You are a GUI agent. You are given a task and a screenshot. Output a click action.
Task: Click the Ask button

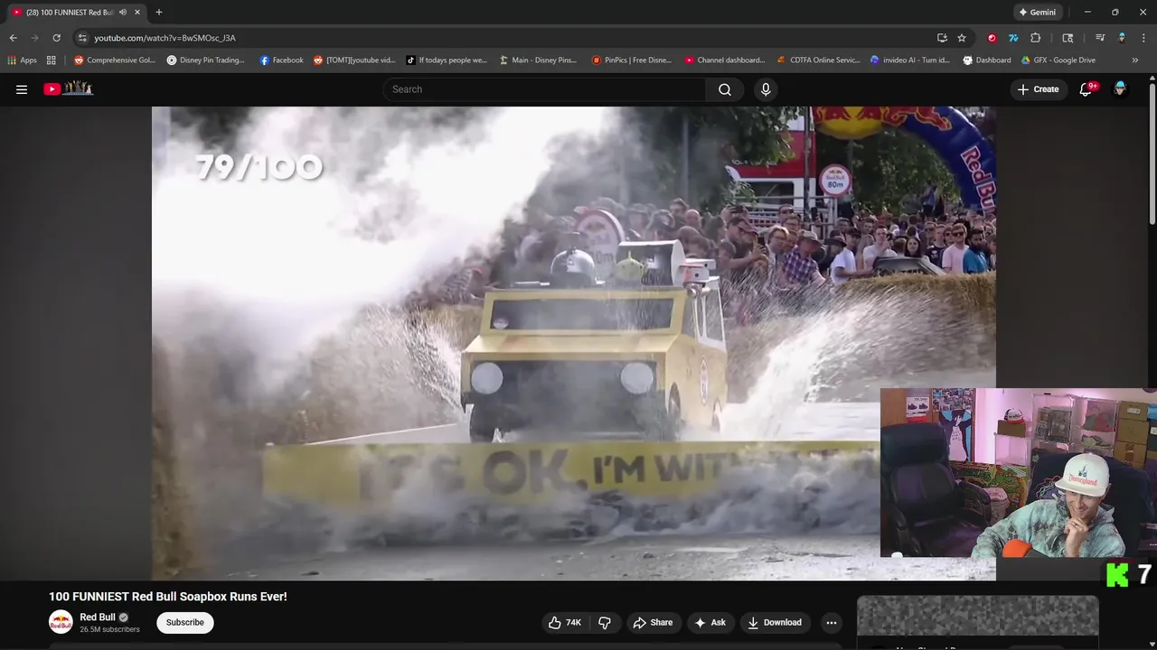[x=710, y=622]
